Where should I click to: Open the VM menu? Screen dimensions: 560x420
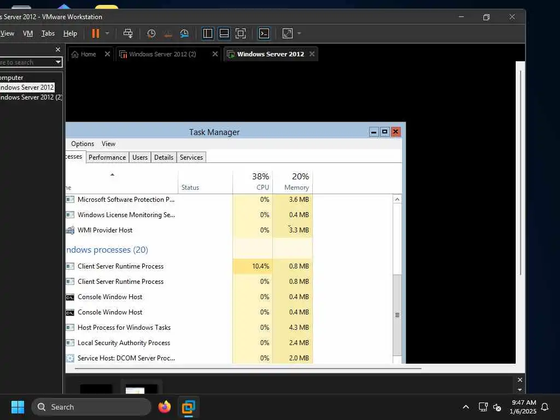pos(28,33)
